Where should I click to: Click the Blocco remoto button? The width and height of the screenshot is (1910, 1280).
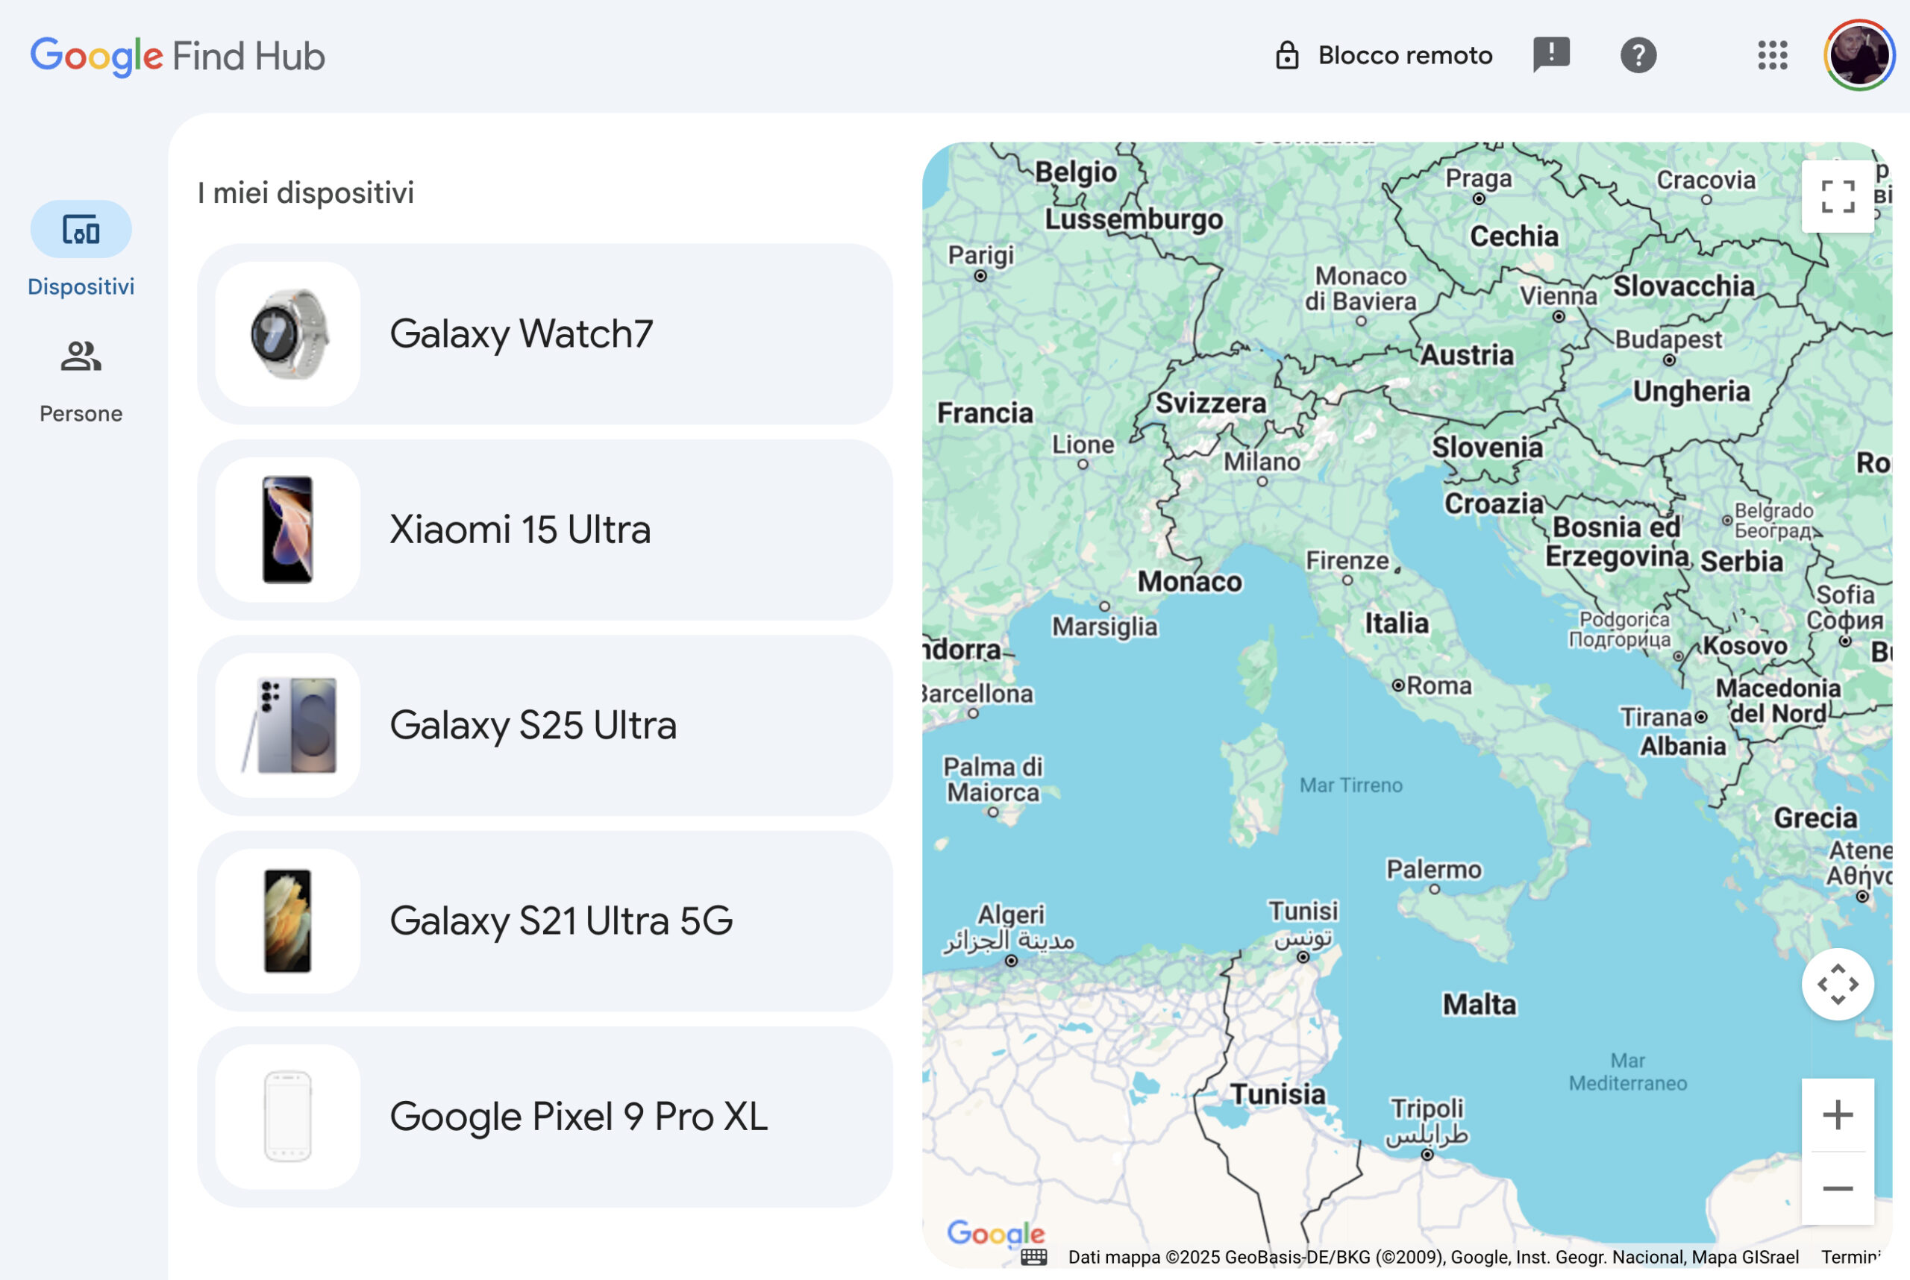point(1384,55)
